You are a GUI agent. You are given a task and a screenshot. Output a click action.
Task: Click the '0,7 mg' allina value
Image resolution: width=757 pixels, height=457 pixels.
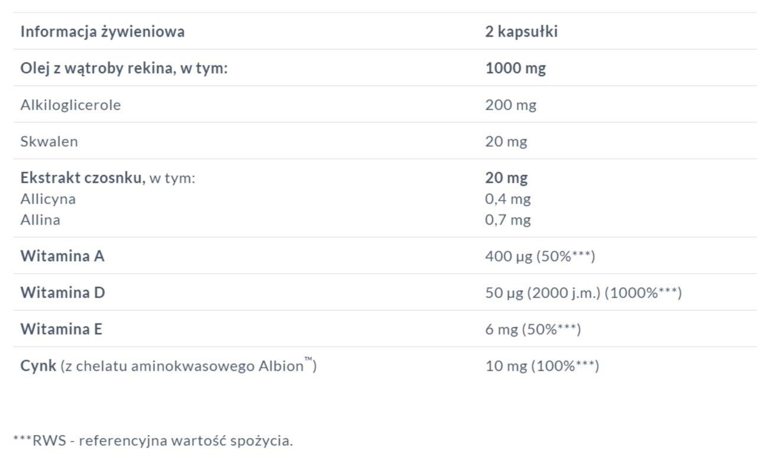[508, 220]
